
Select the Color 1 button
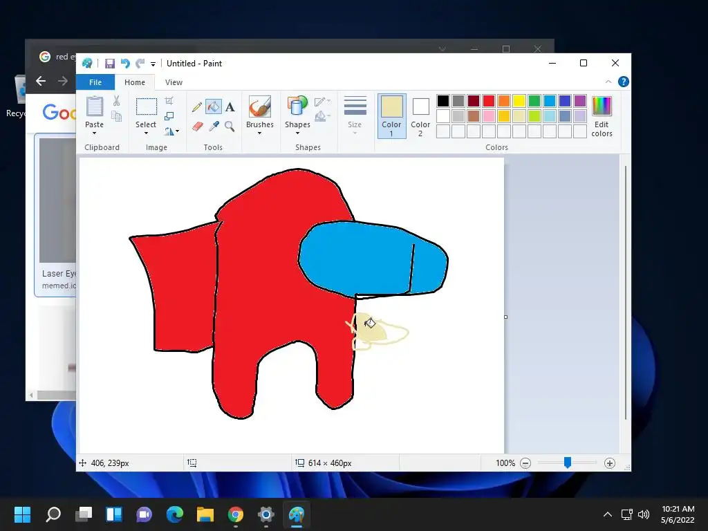tap(391, 115)
